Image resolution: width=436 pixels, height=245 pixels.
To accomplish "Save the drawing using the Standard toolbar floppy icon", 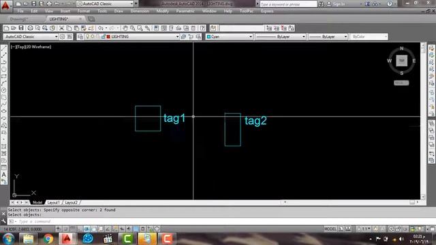I will tap(21, 28).
